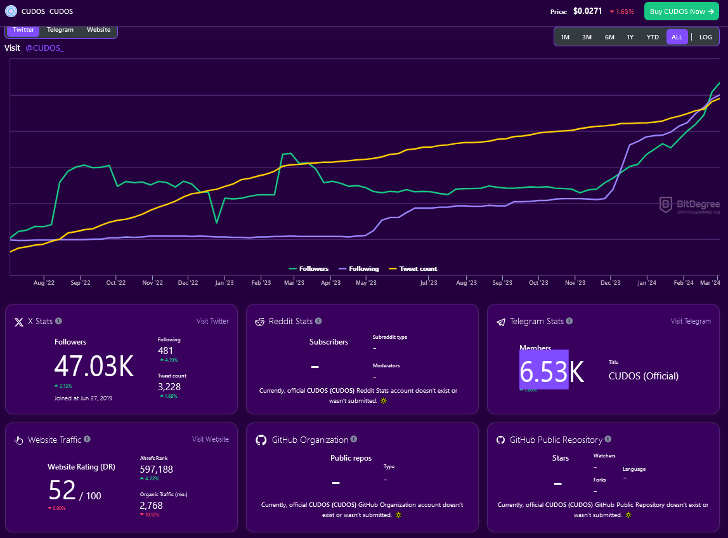Viewport: 728px width, 538px height.
Task: Click the 6.53K Telegram members value
Action: pyautogui.click(x=552, y=372)
